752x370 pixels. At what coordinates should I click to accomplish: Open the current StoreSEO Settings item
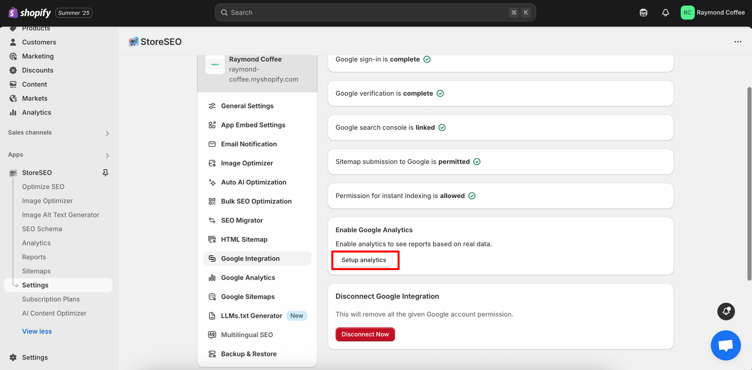click(58, 285)
